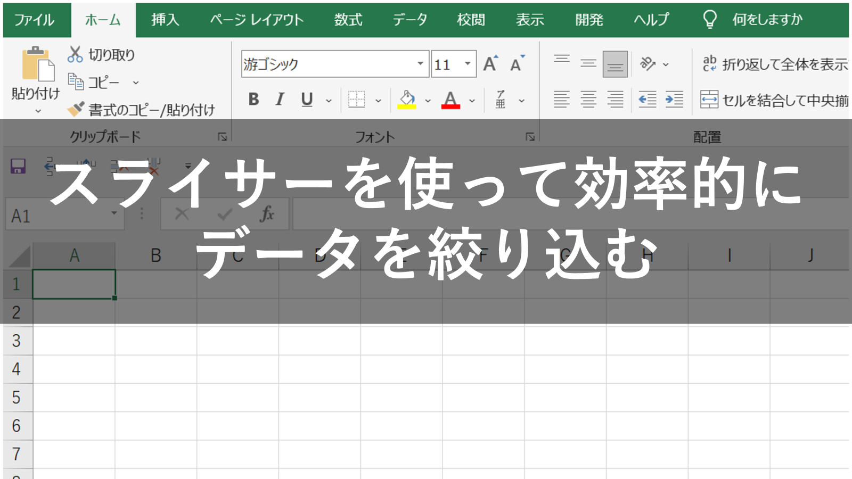Align text to bottom of cell
Viewport: 852px width, 479px height.
(x=615, y=64)
